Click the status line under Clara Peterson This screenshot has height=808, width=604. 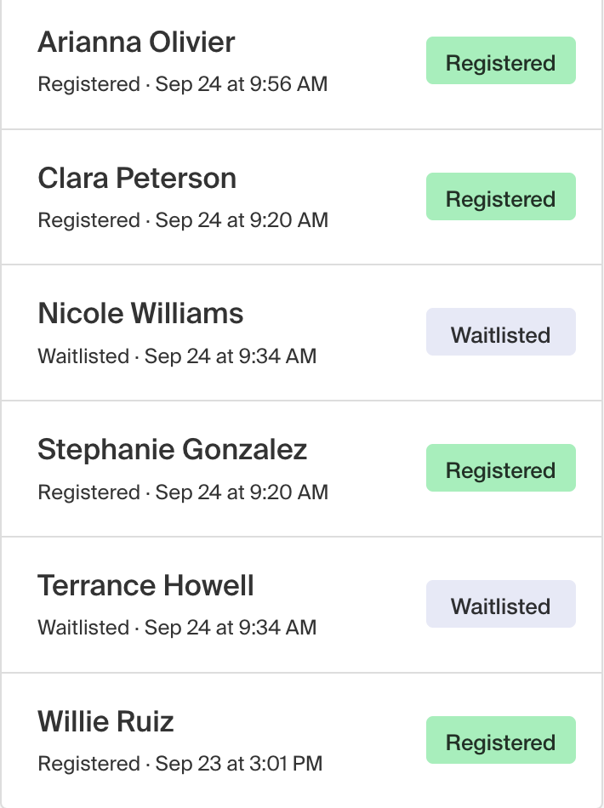coord(183,220)
